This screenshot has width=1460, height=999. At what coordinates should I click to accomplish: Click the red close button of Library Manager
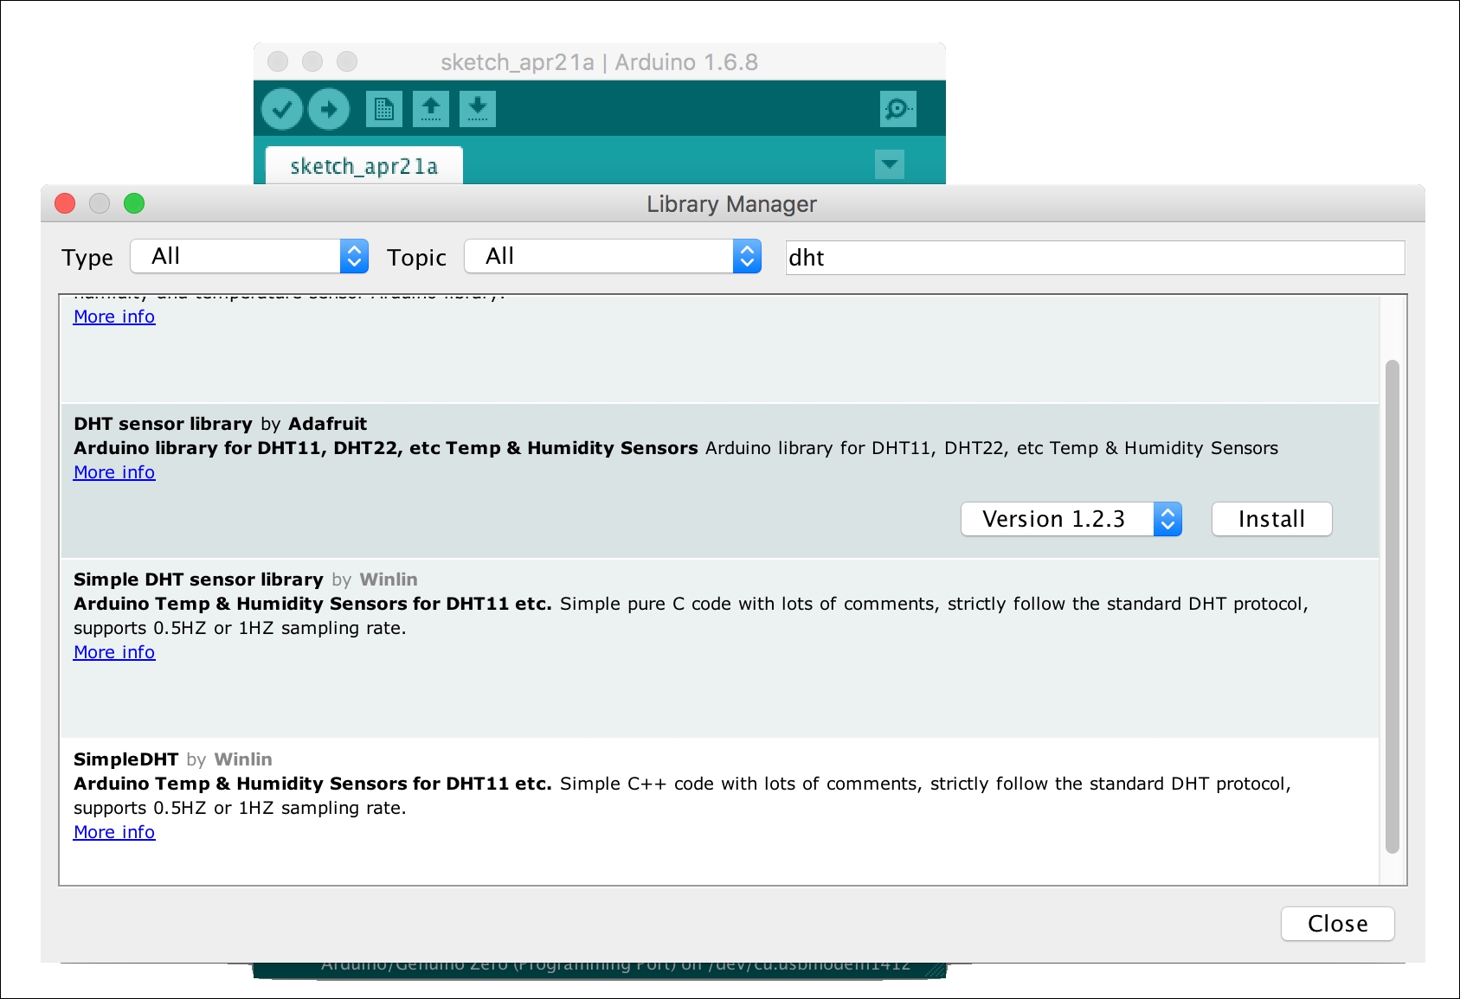[65, 203]
